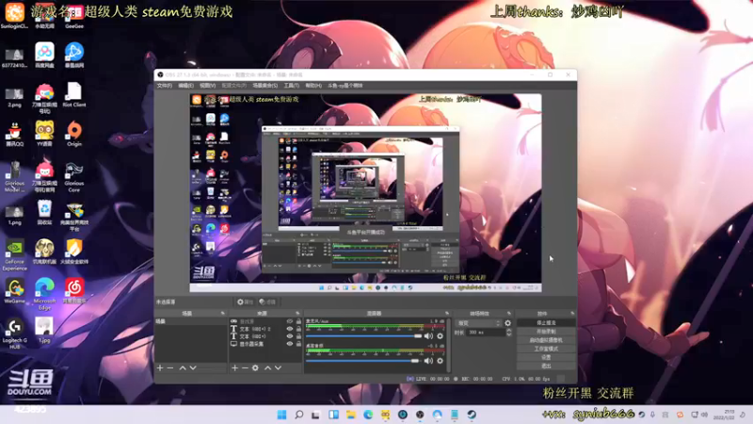Open Origin desktop shortcut

coord(74,134)
